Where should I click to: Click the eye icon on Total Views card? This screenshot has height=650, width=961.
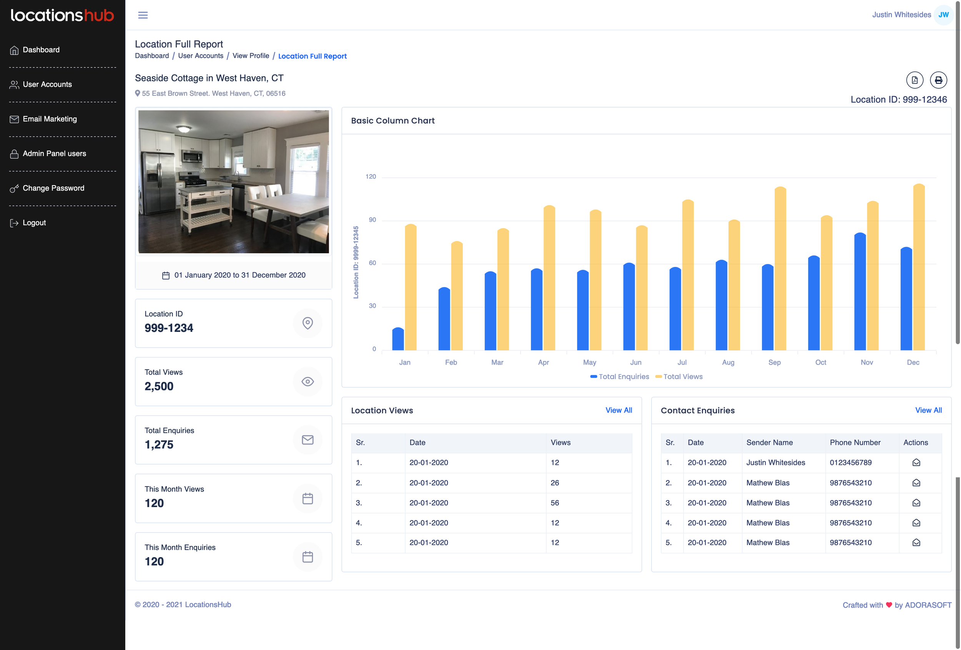pos(308,382)
